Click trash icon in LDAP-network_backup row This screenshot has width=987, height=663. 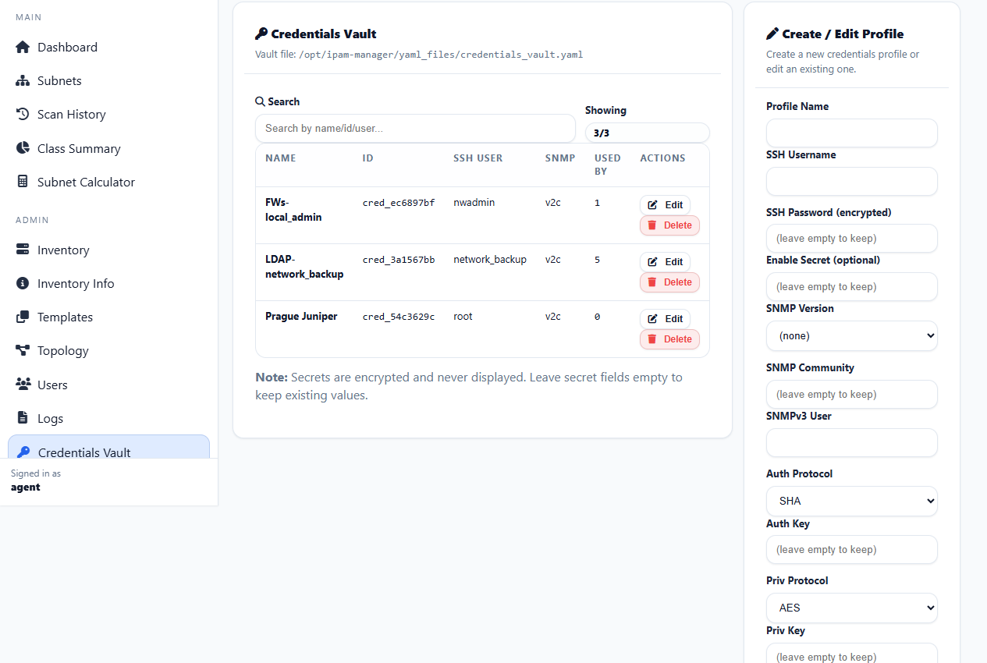coord(652,282)
